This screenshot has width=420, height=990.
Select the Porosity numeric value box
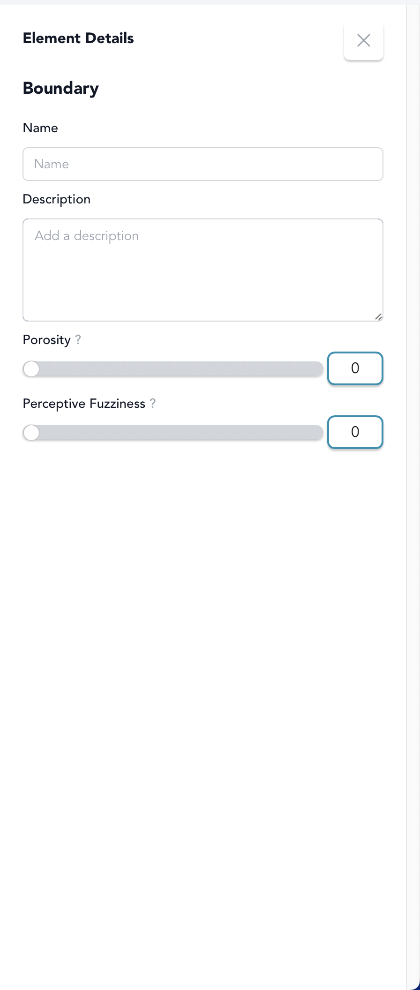(x=355, y=368)
